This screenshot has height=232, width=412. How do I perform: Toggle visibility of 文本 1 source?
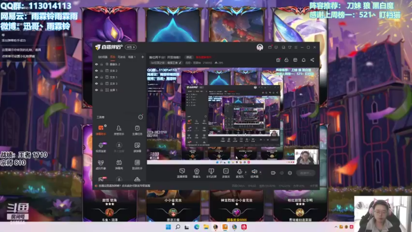(96, 77)
